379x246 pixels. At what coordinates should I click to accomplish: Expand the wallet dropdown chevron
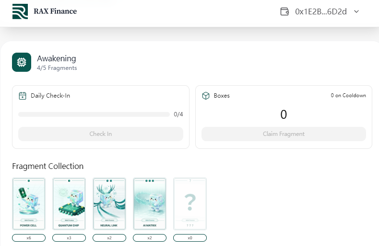[356, 11]
